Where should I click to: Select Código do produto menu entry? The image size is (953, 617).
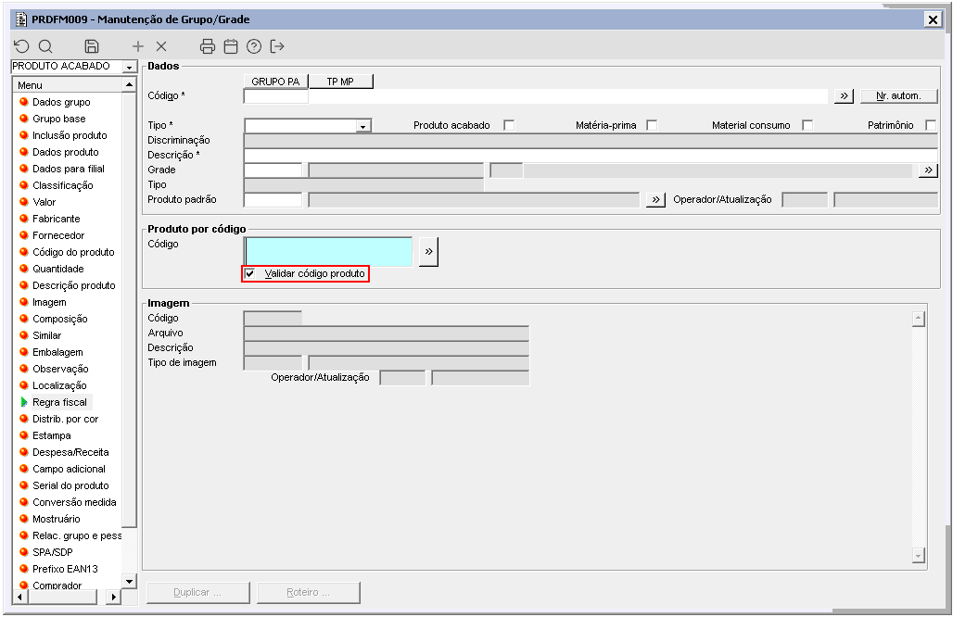[x=73, y=251]
